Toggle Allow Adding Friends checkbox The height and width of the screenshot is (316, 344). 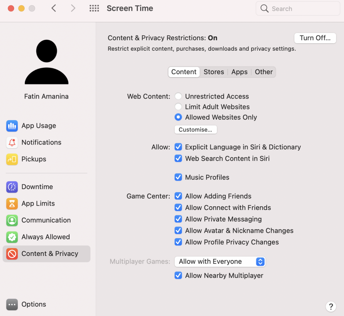[178, 196]
